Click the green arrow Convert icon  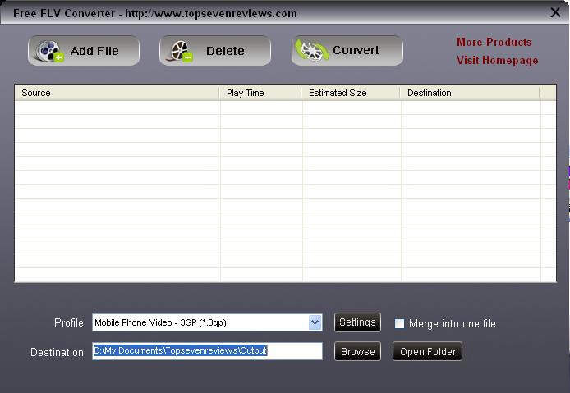tap(311, 51)
